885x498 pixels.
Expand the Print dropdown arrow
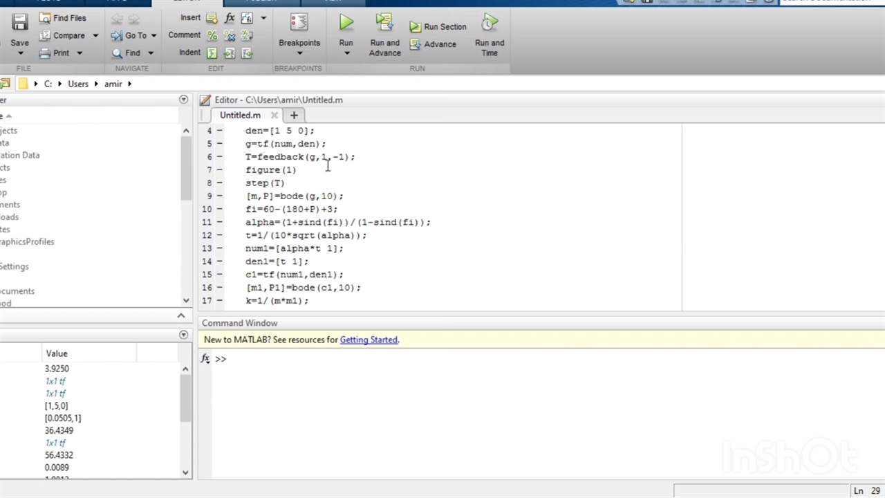[x=80, y=53]
